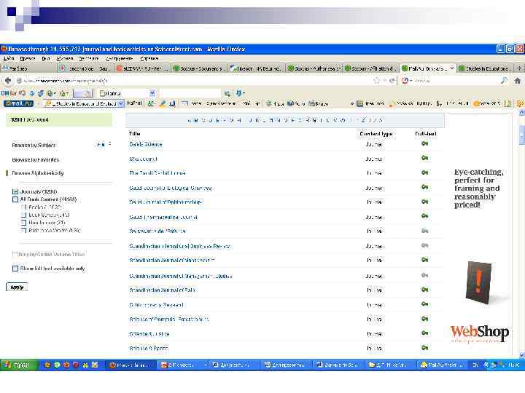Close the active Mail.Ru tab
The height and width of the screenshot is (393, 525).
tap(452, 68)
